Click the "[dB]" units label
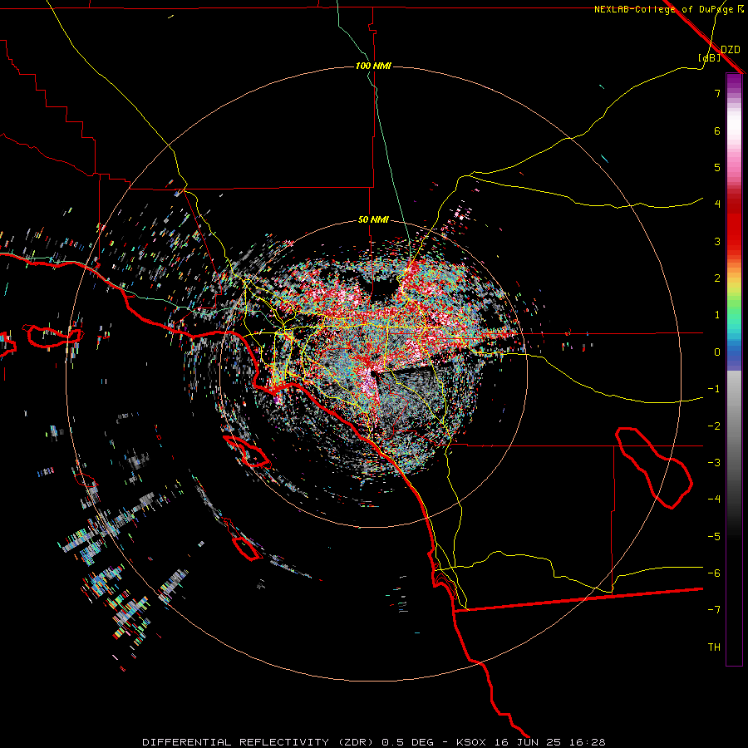Image resolution: width=748 pixels, height=748 pixels. pyautogui.click(x=710, y=57)
